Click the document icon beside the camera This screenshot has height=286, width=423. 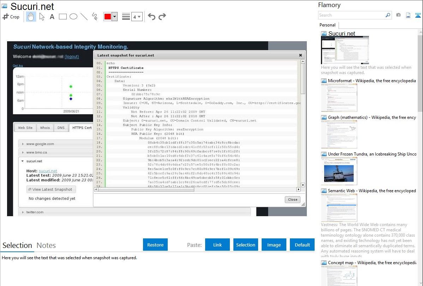408,15
